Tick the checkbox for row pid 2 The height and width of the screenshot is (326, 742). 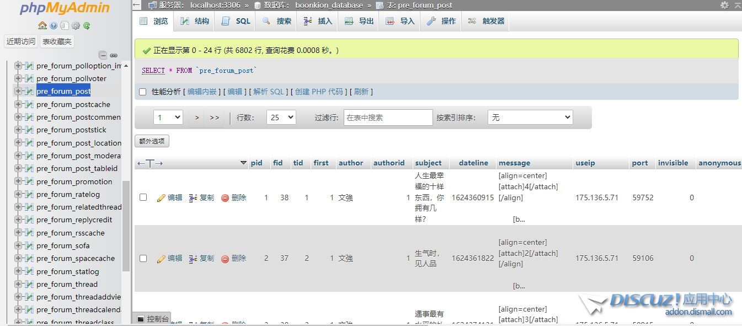click(143, 258)
